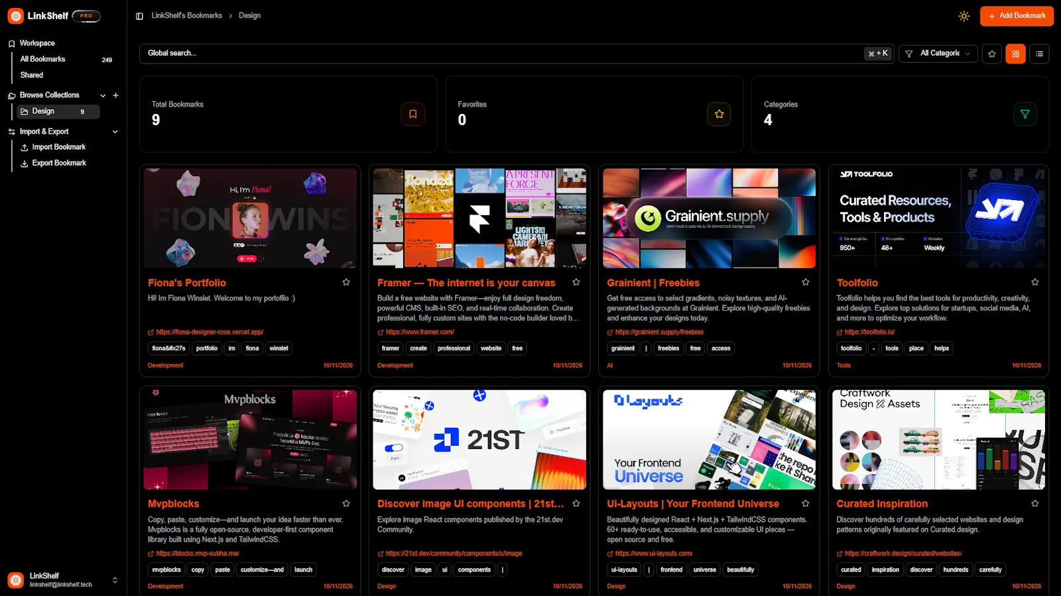
Task: Favorite the Fiona's Portfolio bookmark
Action: pos(346,282)
